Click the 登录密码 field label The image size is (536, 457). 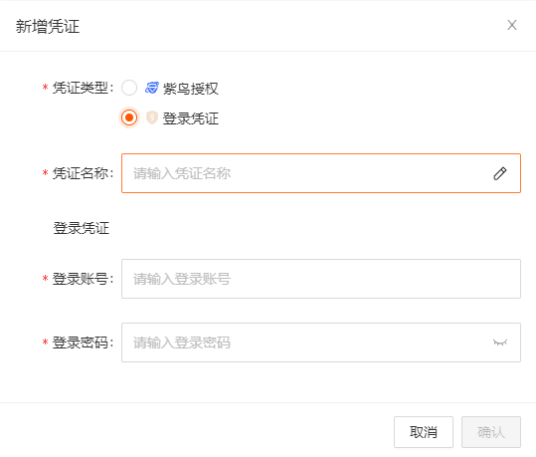click(x=83, y=343)
